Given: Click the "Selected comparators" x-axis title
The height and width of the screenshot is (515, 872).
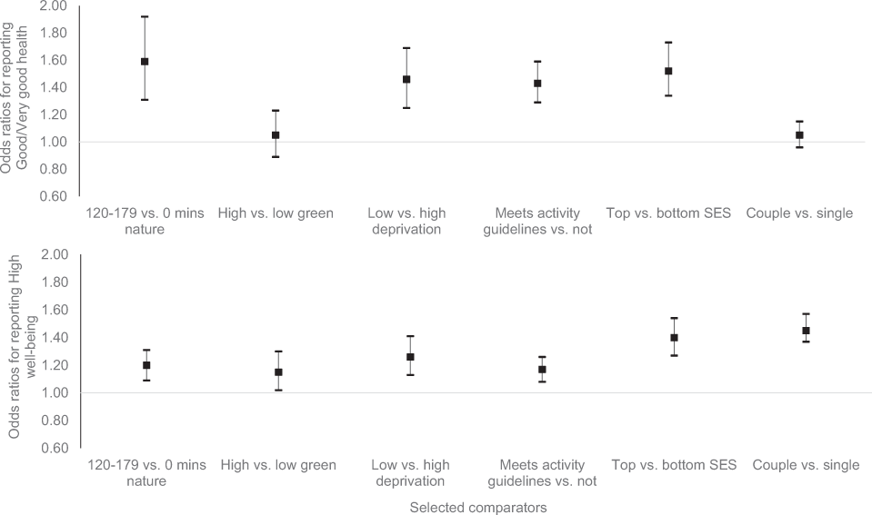Looking at the screenshot, I should (478, 508).
